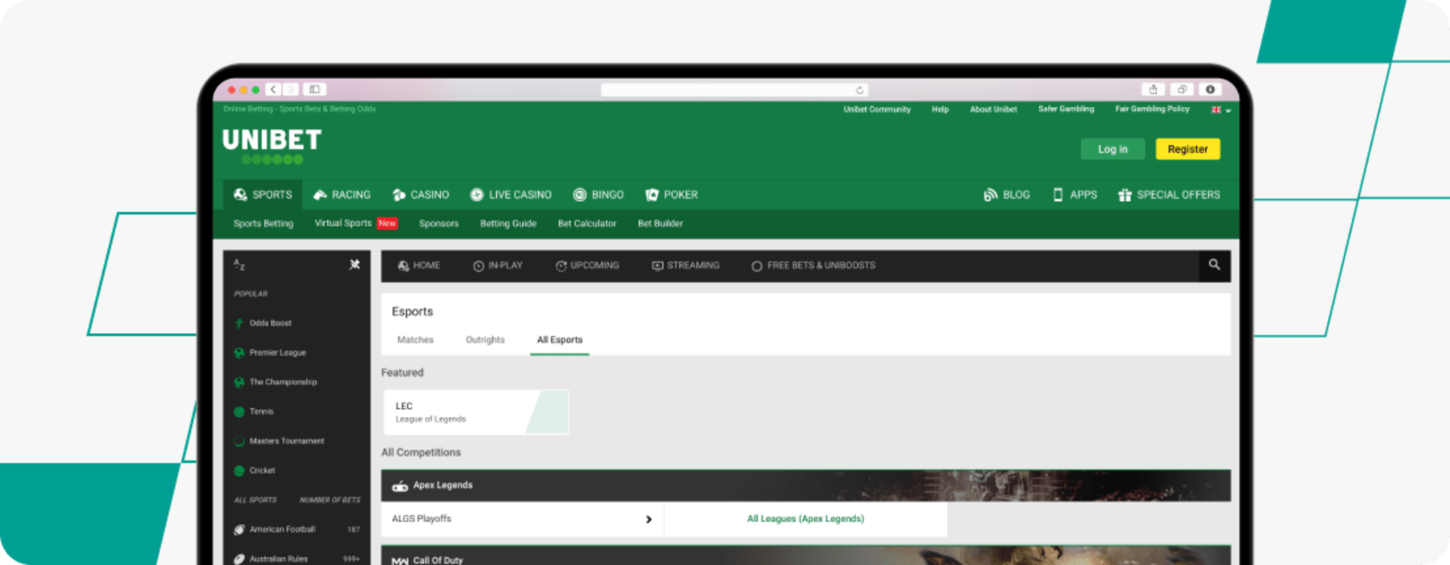The height and width of the screenshot is (565, 1450).
Task: Open the Apps page
Action: [1075, 195]
